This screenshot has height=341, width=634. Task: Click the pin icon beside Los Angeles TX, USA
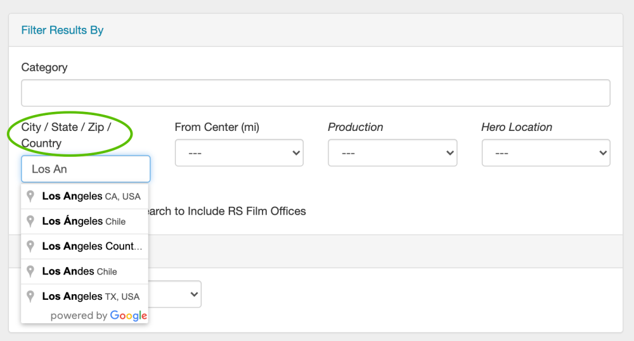(30, 296)
